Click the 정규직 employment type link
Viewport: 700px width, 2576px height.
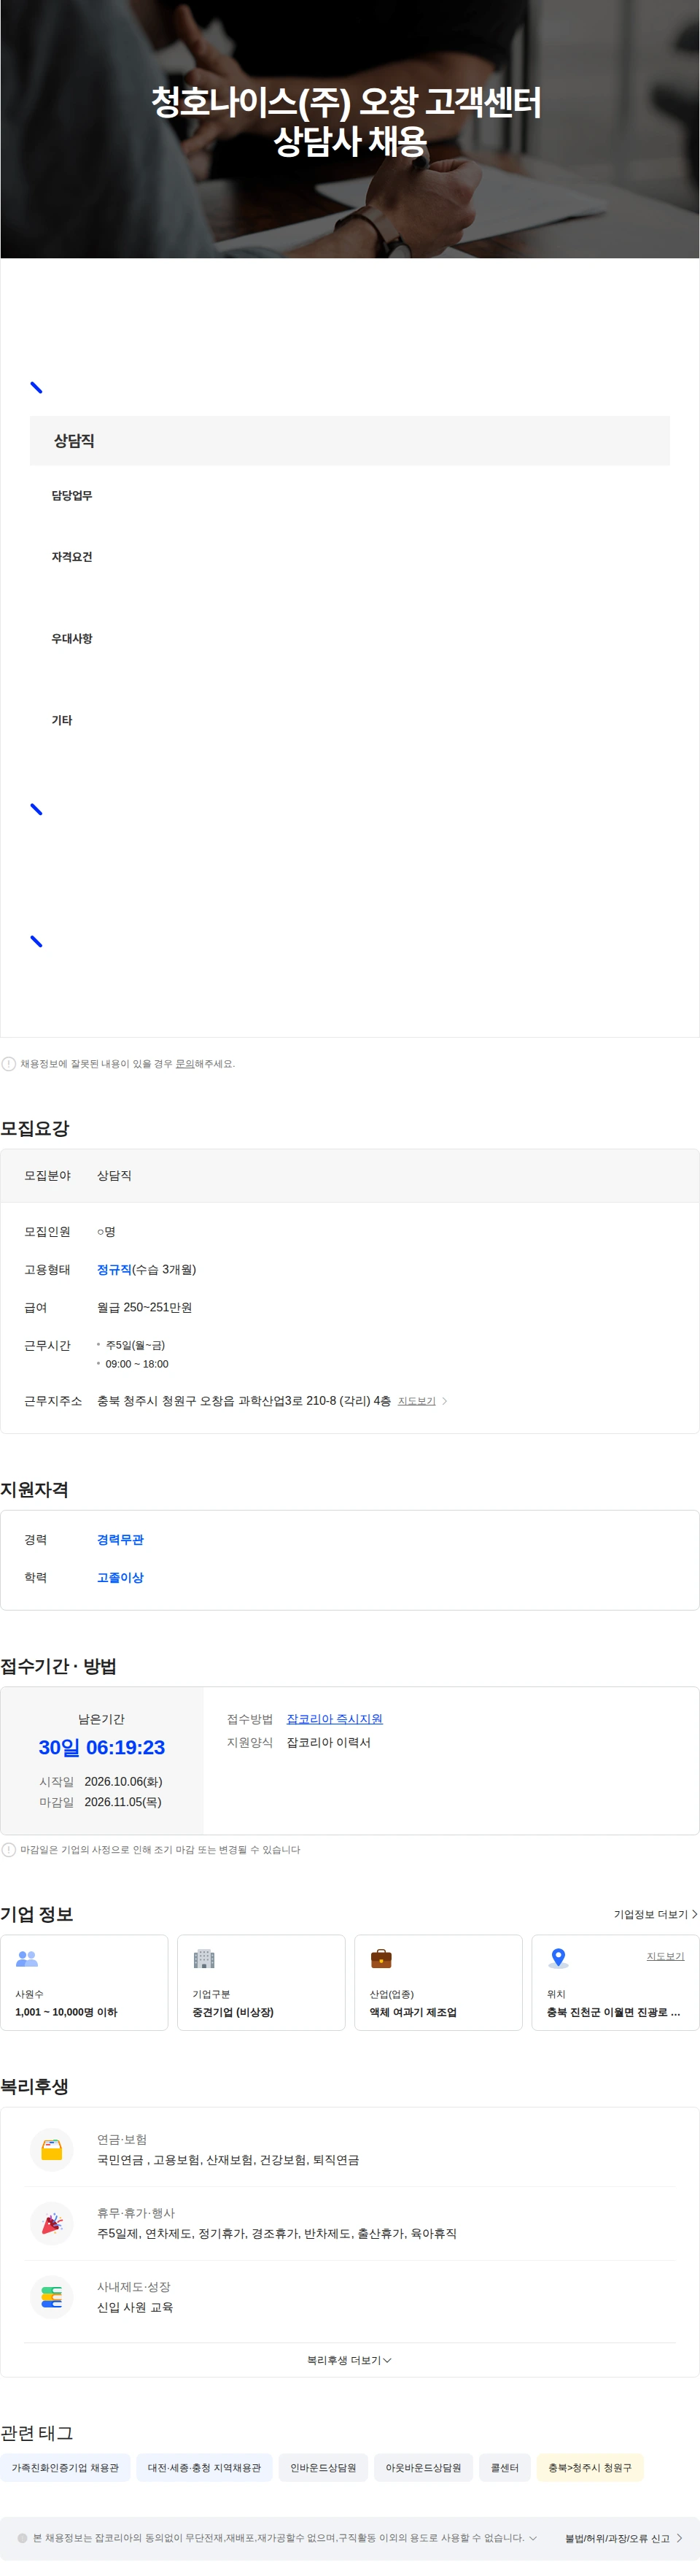pos(114,1269)
